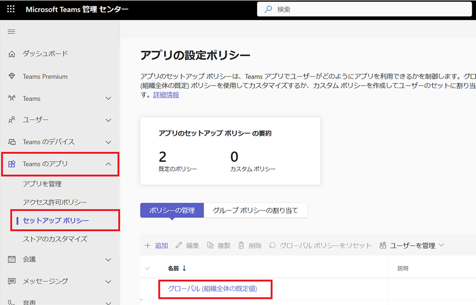Select セットアップ ポリシー in the sidebar
The width and height of the screenshot is (476, 305).
click(x=56, y=220)
